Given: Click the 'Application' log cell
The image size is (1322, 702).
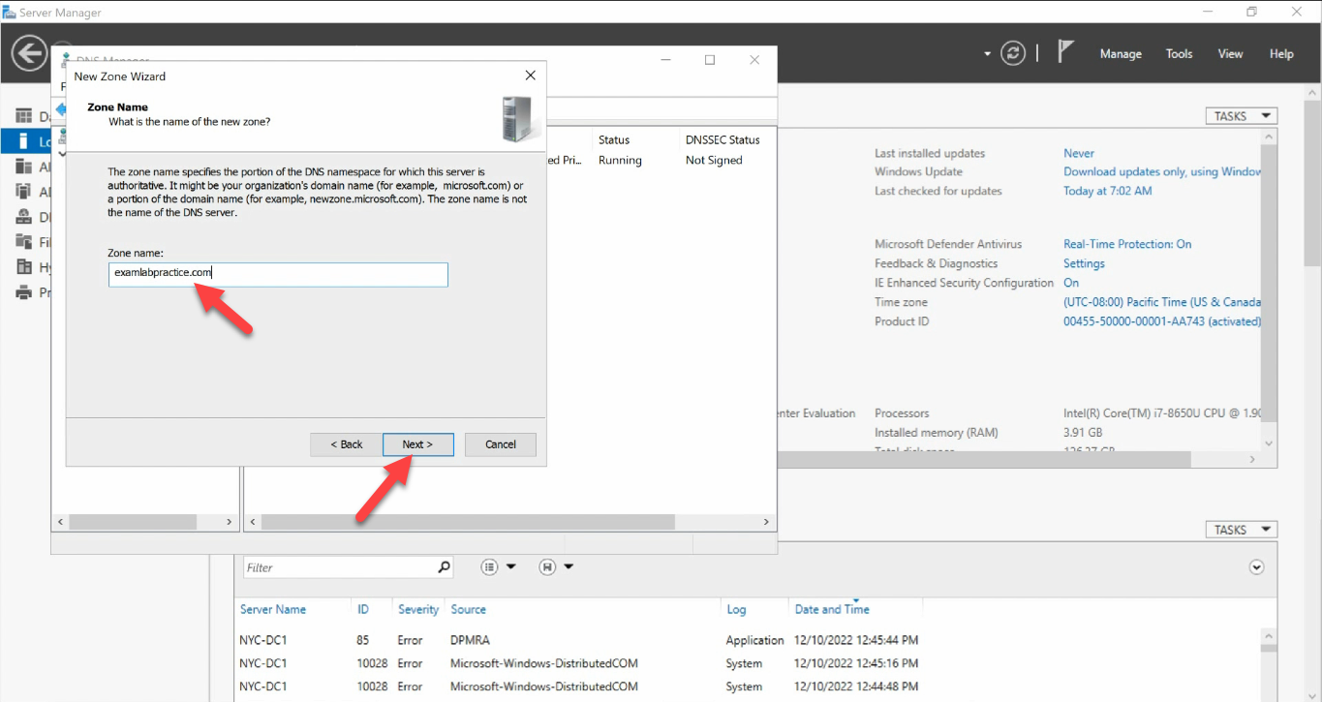Looking at the screenshot, I should click(754, 640).
